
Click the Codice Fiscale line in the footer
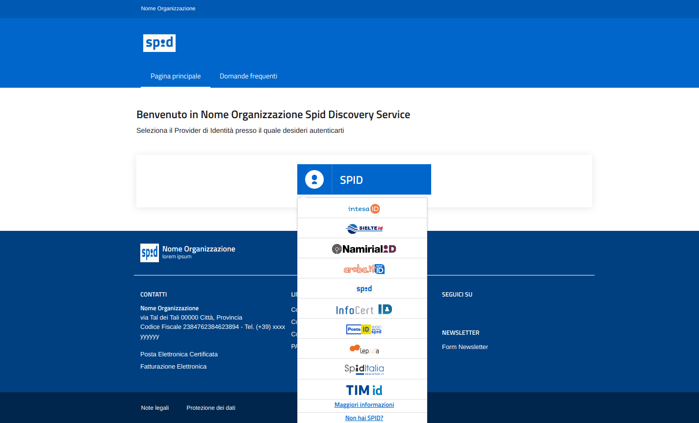[x=213, y=331]
